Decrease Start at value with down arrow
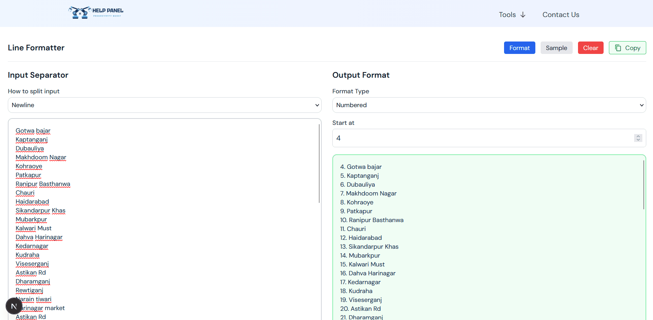The width and height of the screenshot is (653, 320). tap(638, 140)
